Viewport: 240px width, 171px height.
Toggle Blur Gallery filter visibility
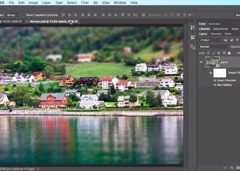215,85
